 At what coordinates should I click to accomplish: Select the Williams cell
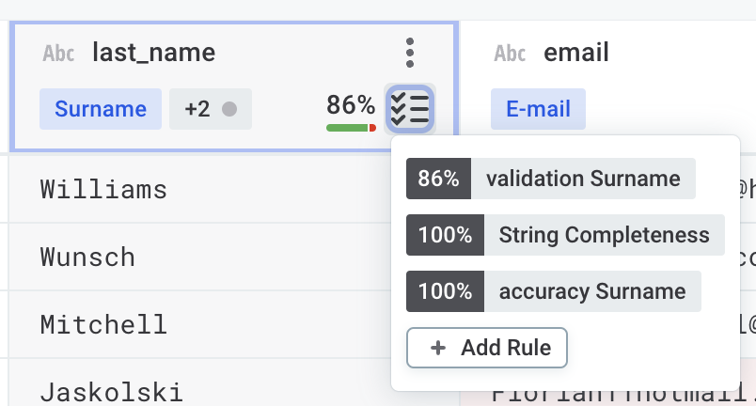103,190
